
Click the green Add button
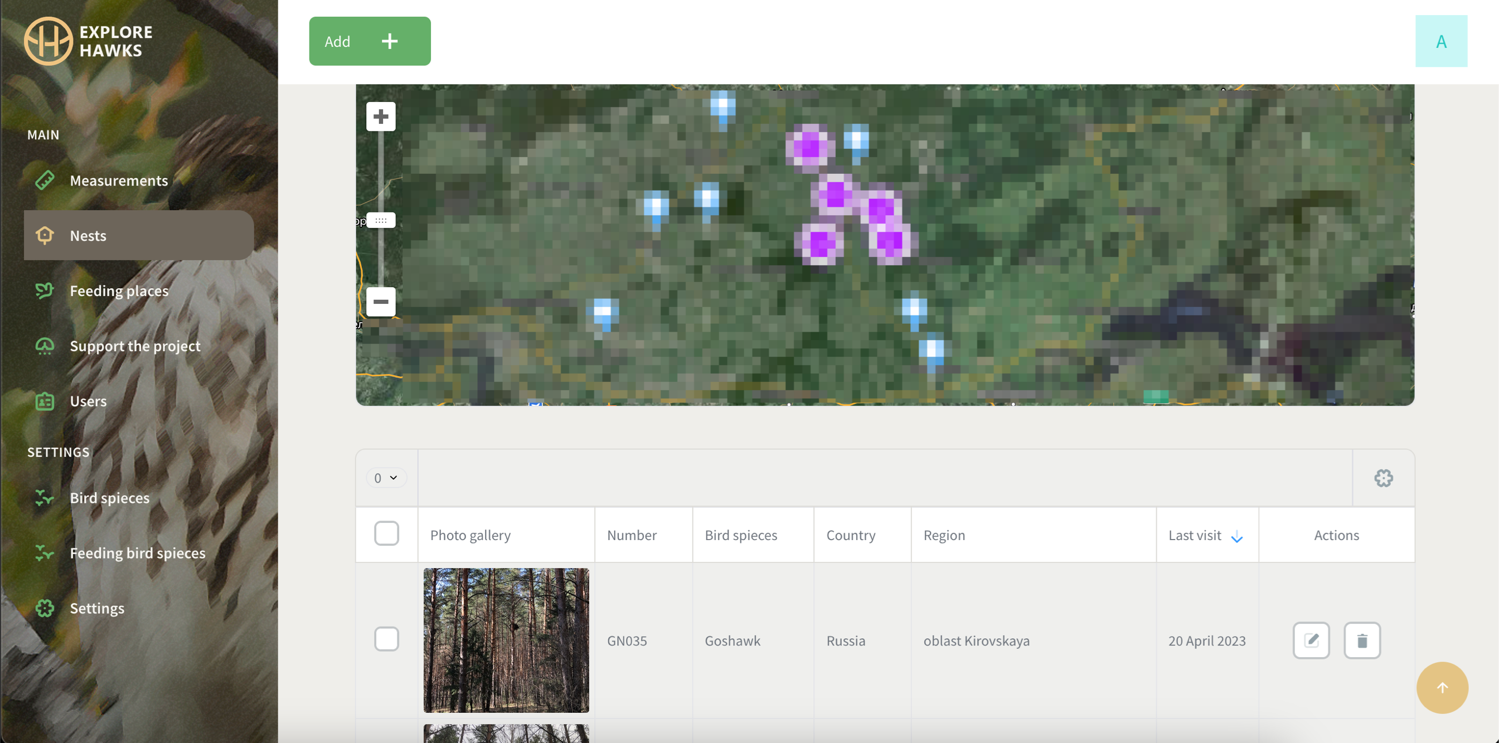coord(370,41)
